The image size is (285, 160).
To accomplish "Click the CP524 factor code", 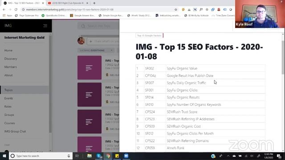I will tap(150, 112).
